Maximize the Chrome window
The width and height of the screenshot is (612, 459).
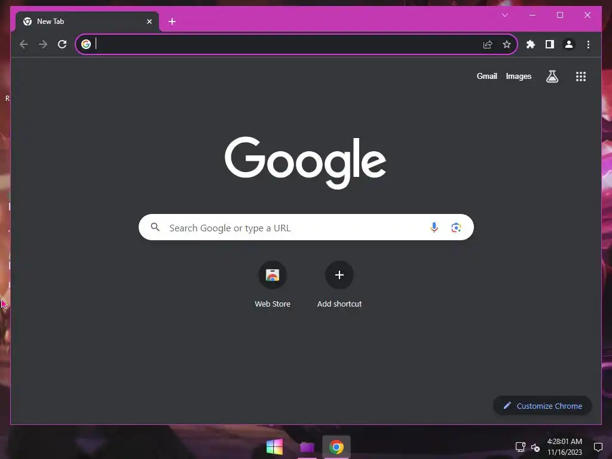[559, 15]
